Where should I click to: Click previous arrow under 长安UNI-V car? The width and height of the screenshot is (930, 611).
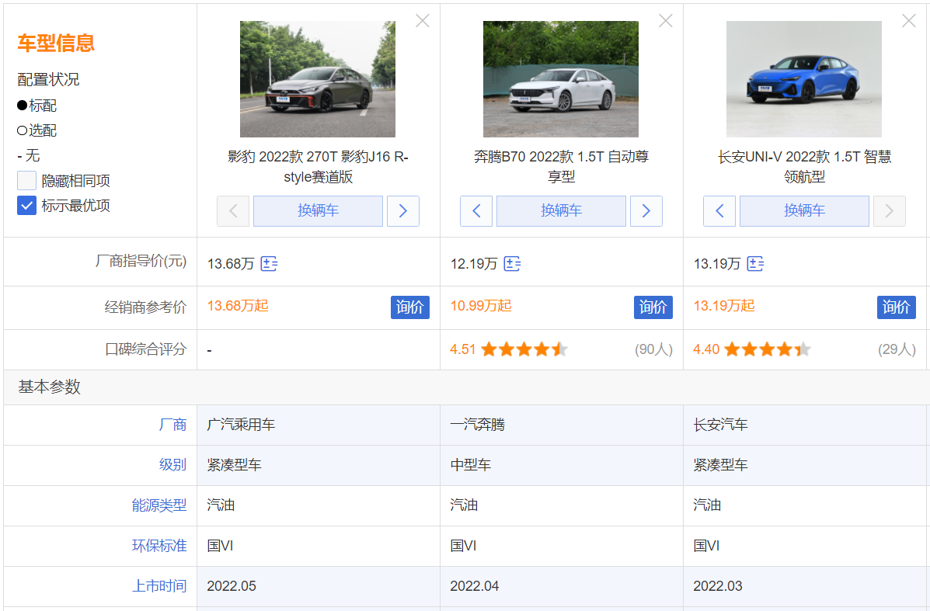coord(719,211)
